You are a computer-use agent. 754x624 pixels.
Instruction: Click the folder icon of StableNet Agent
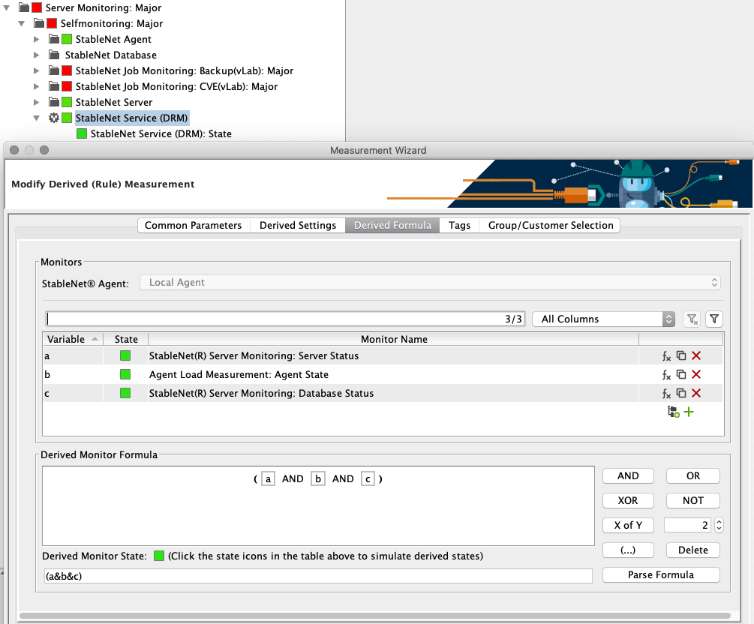54,40
